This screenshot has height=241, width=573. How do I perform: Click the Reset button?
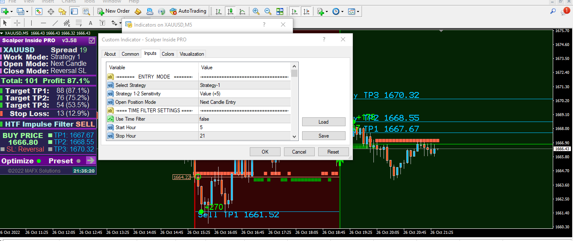coord(333,152)
